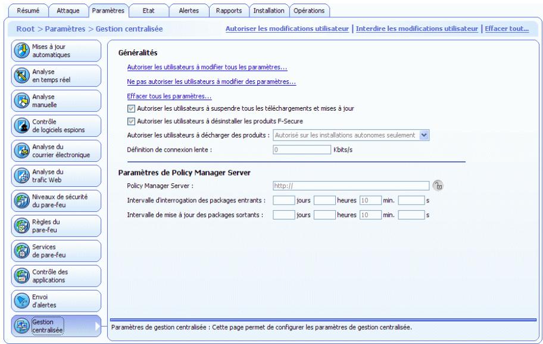Click the lock icon beside Policy Manager Server
This screenshot has height=344, width=543.
tap(438, 186)
